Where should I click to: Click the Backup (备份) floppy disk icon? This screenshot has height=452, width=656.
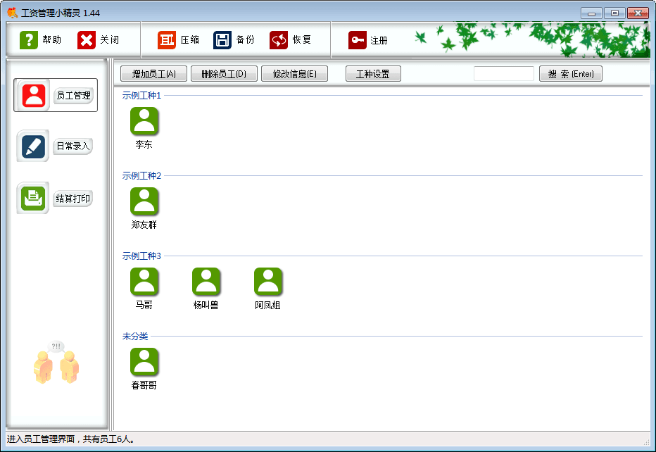[222, 40]
